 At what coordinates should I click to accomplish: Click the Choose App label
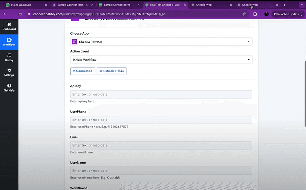tap(79, 33)
